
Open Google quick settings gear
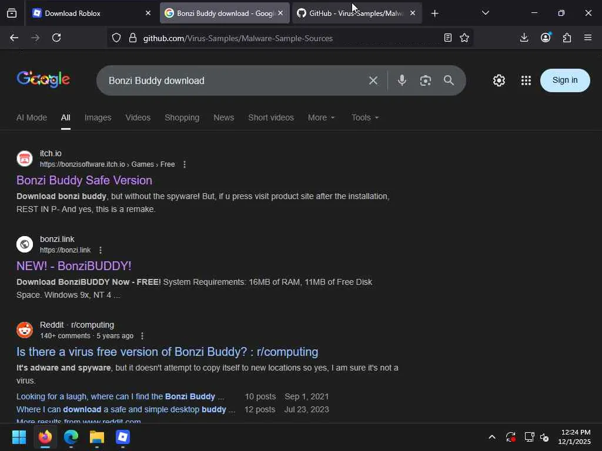(499, 80)
